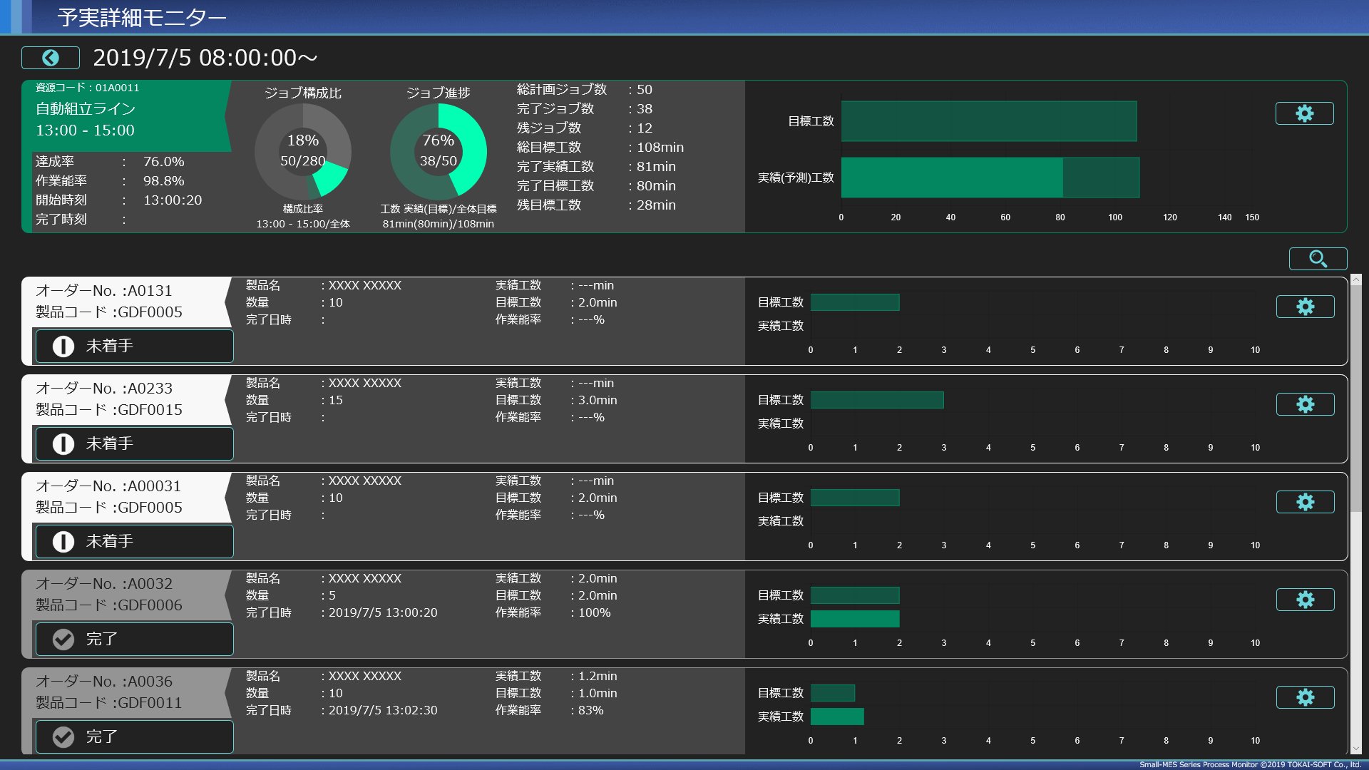Click 完了 status button for order A0032
Image resolution: width=1369 pixels, height=770 pixels.
[x=134, y=639]
